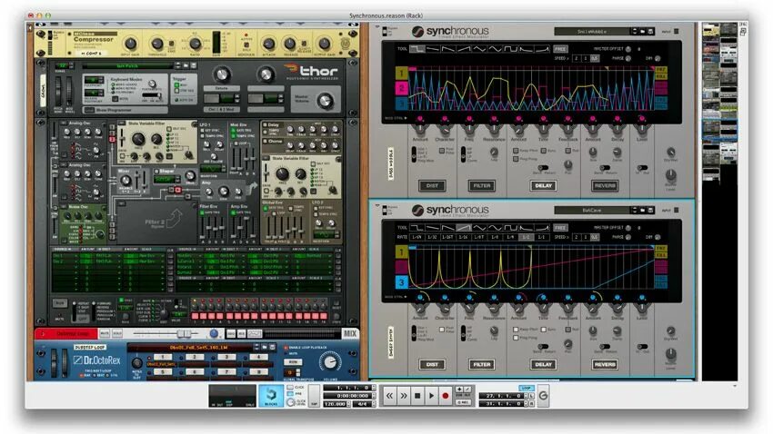Image resolution: width=773 pixels, height=434 pixels.
Task: Step patches with lower Synchronous arrow buttons
Action: (635, 210)
